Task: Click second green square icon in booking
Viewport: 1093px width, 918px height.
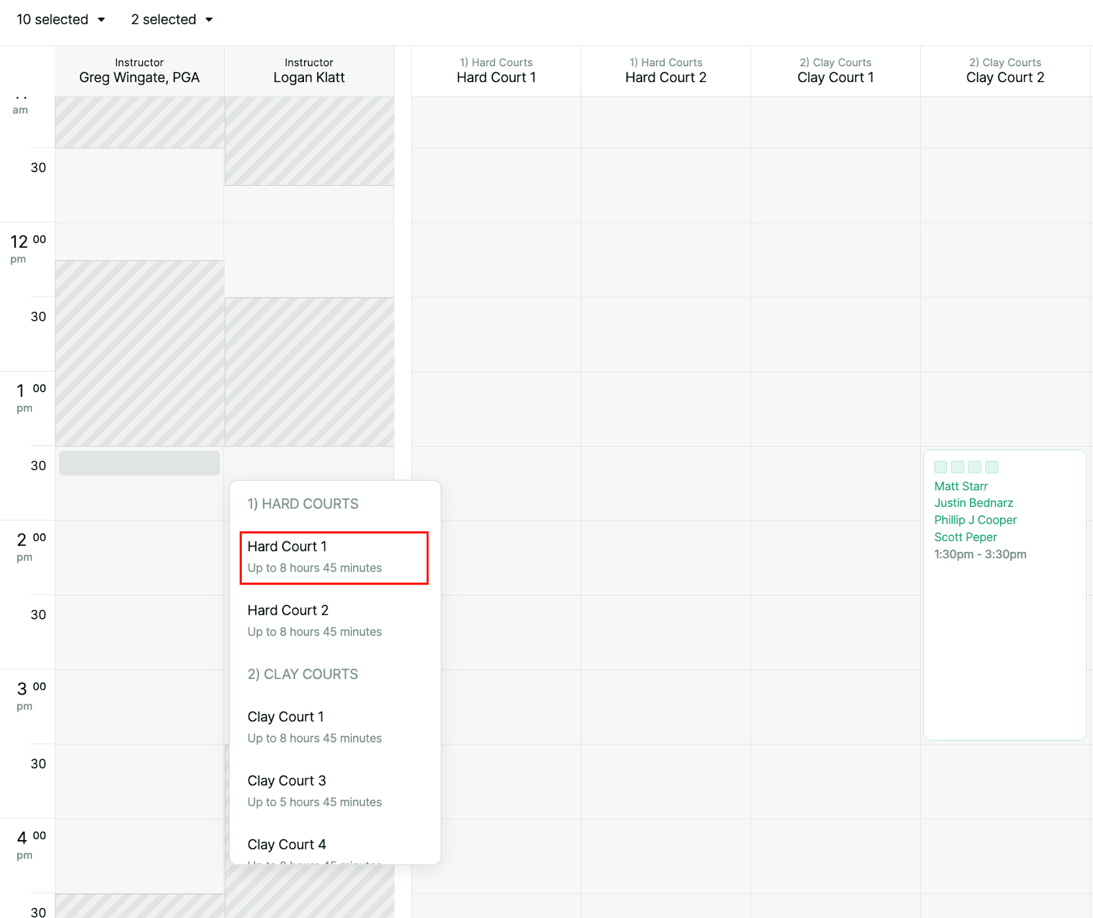Action: [x=958, y=467]
